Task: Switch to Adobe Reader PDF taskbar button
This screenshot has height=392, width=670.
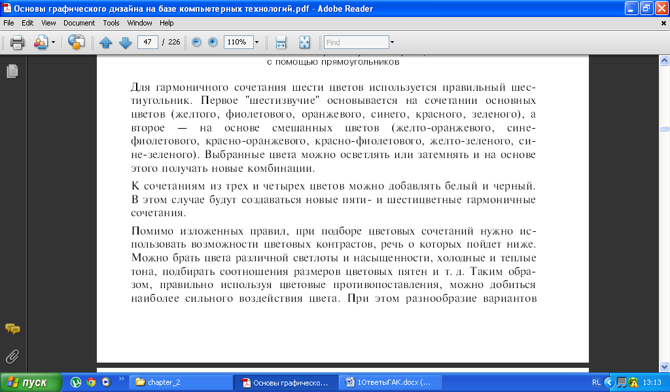Action: [x=285, y=383]
